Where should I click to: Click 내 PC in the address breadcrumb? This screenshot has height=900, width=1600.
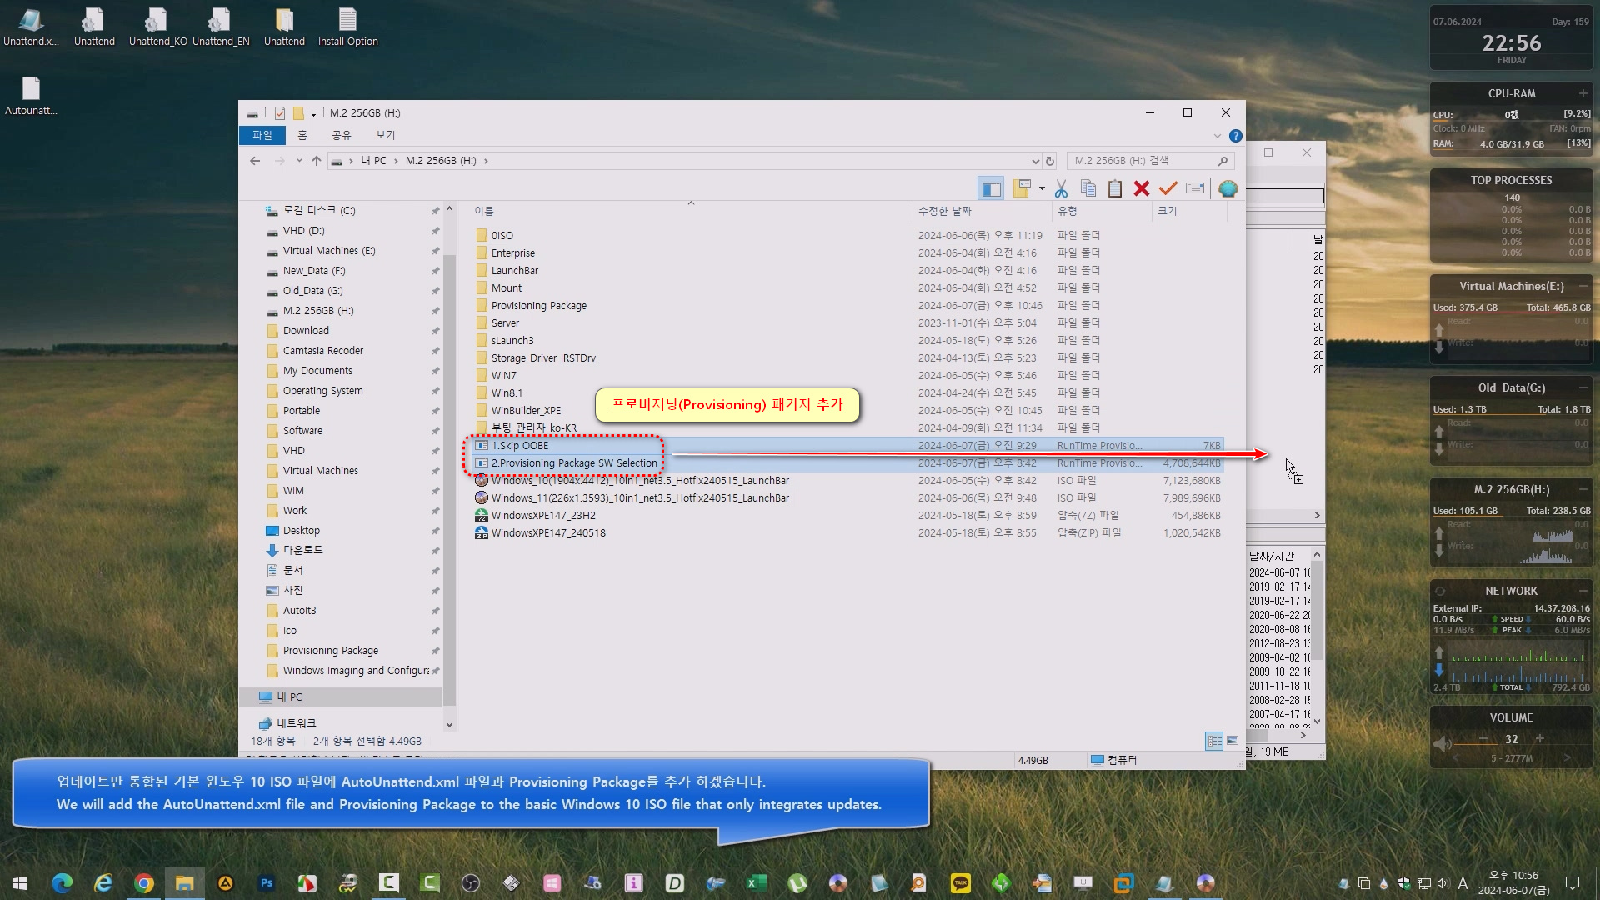[x=373, y=161]
